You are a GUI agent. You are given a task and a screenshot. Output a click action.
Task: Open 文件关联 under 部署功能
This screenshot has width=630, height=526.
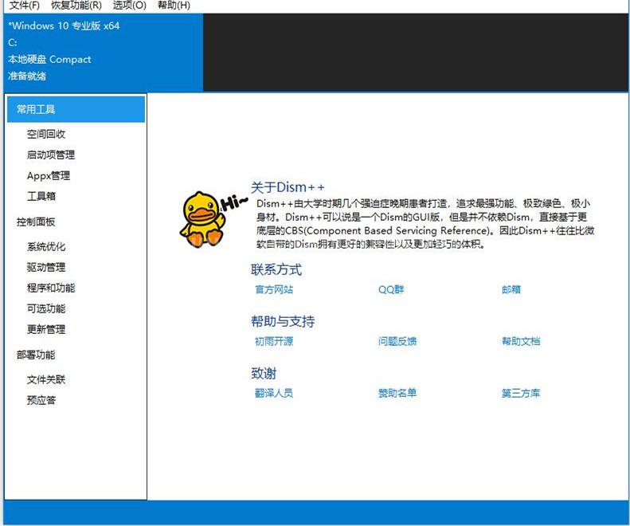[x=46, y=379]
